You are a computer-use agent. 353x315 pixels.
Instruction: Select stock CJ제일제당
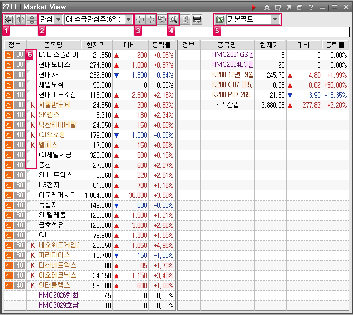pyautogui.click(x=55, y=155)
